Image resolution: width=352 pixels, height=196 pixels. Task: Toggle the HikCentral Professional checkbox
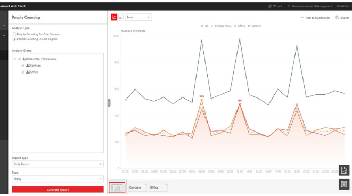click(x=20, y=59)
